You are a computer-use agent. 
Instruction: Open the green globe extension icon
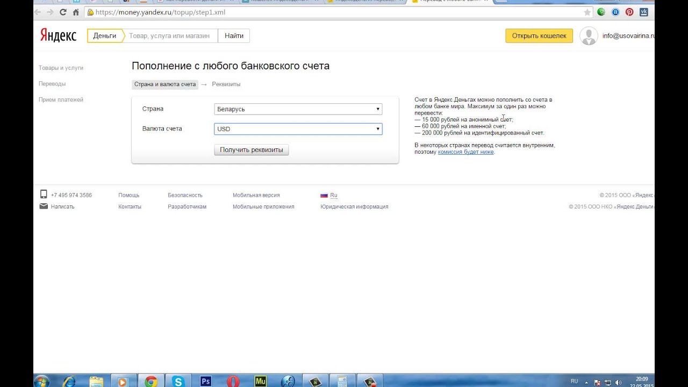click(x=602, y=12)
